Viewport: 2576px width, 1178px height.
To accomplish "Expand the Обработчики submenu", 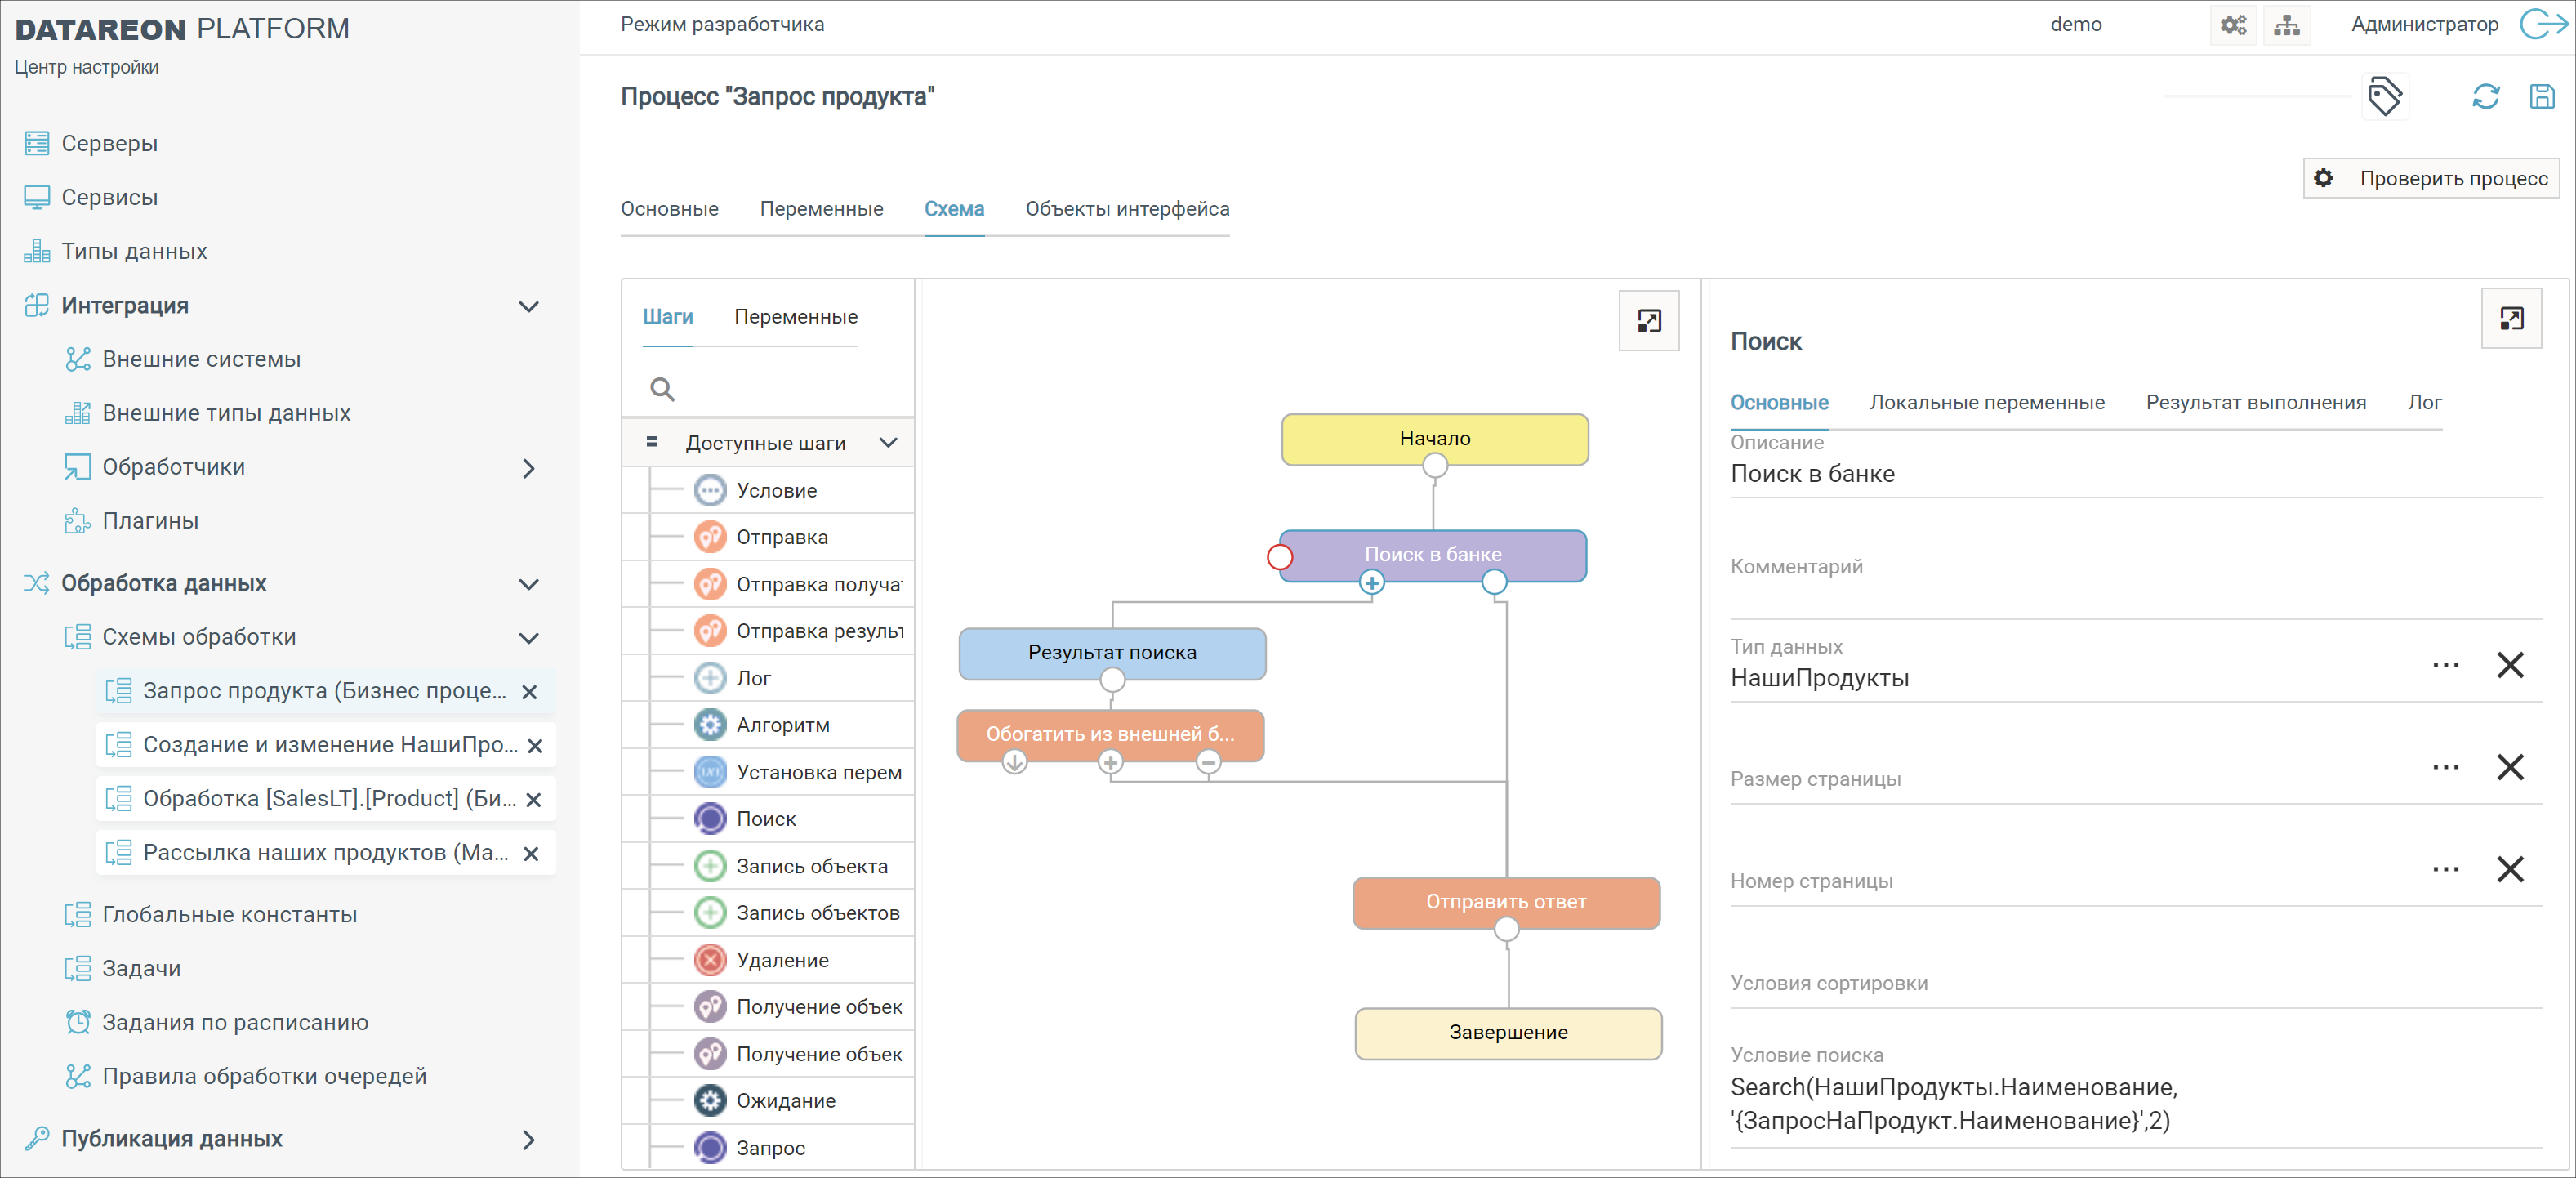I will click(x=529, y=468).
